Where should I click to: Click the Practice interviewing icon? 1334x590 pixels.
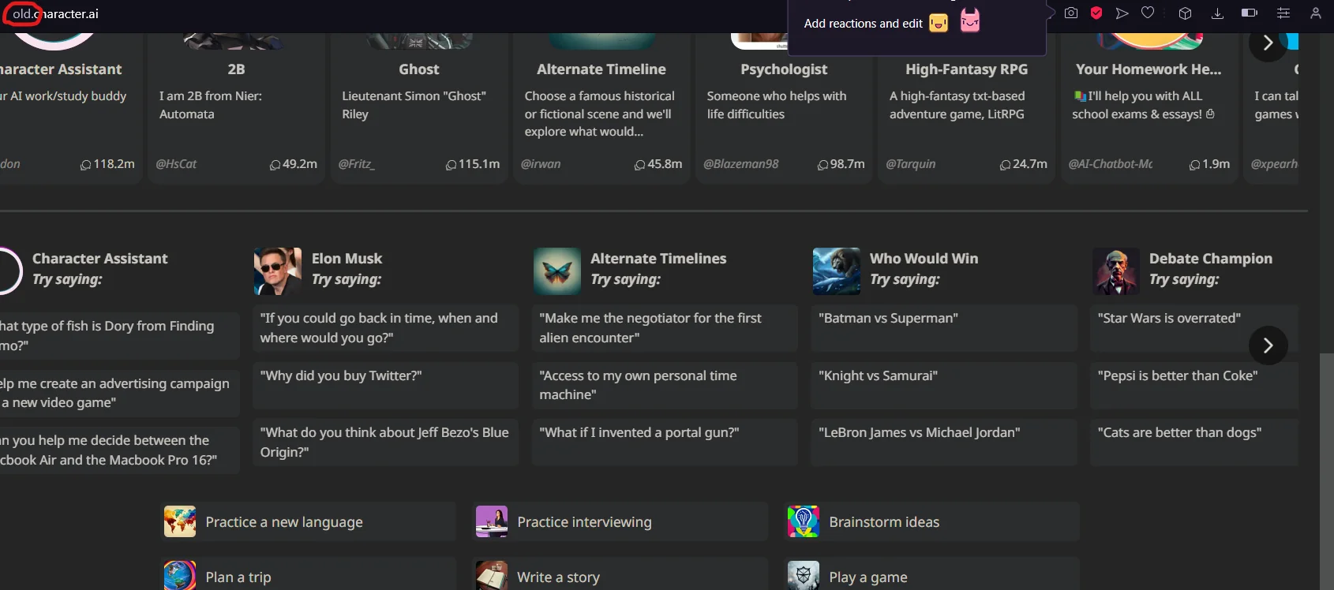(492, 521)
